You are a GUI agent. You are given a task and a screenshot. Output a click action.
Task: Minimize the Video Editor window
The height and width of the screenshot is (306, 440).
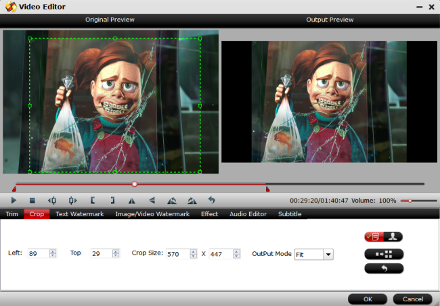pyautogui.click(x=419, y=7)
